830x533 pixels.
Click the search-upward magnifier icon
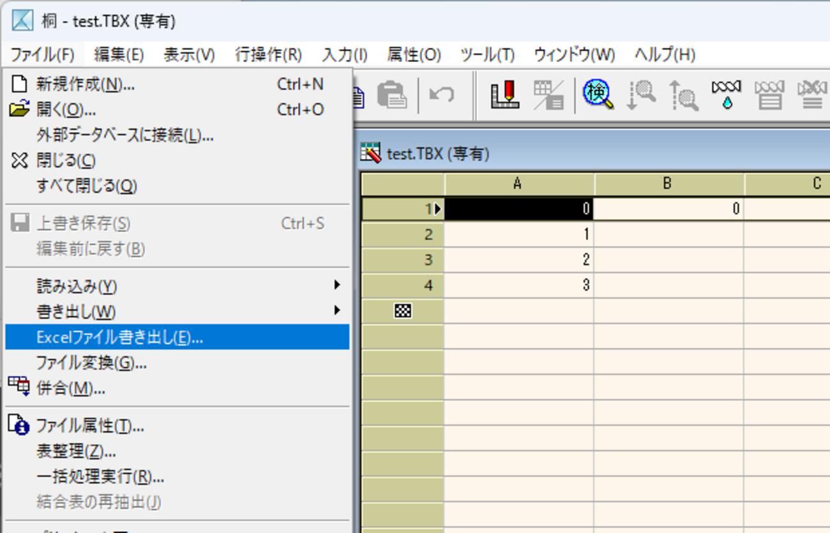683,95
